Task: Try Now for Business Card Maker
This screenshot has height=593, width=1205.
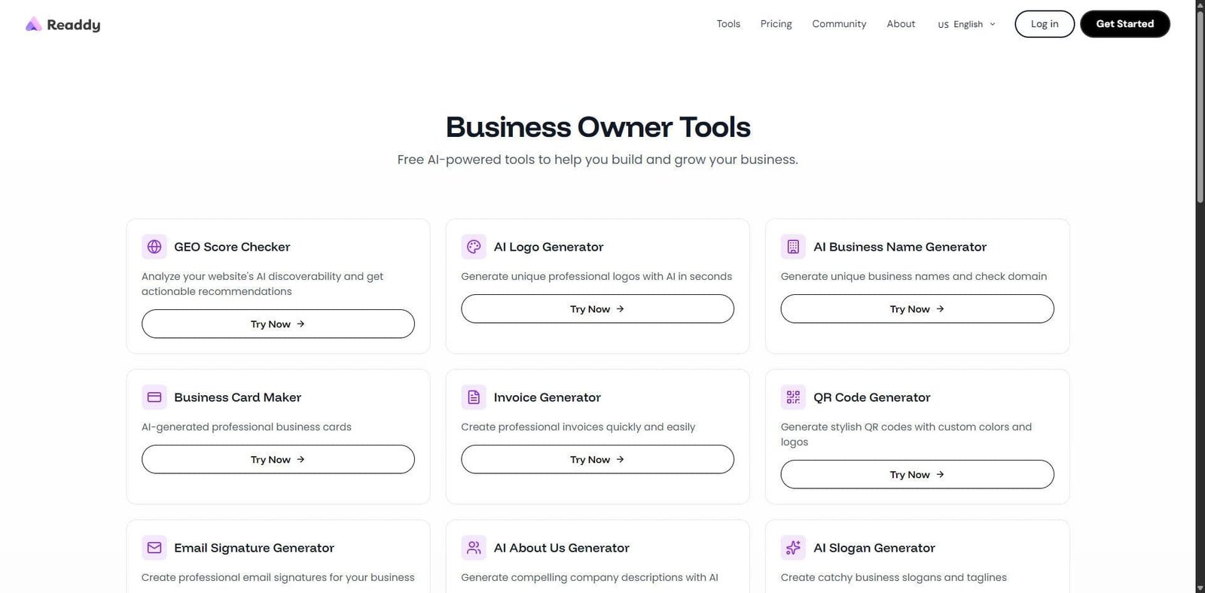Action: (x=278, y=459)
